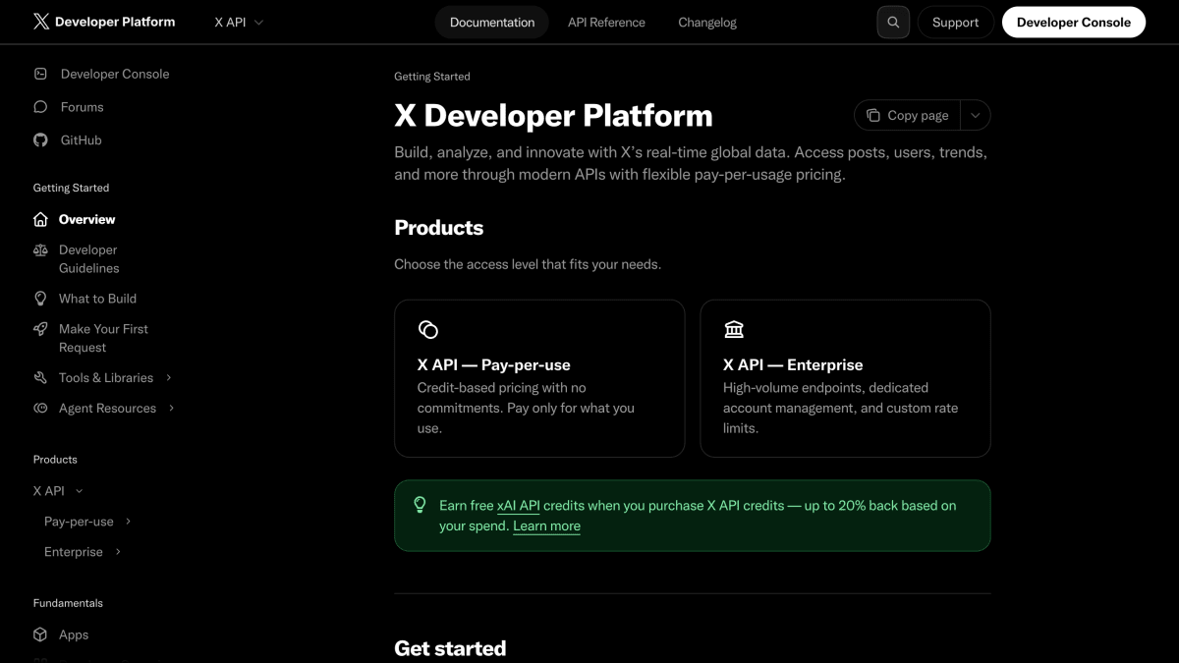Click the Developer Guidelines scales icon
Screen dimensions: 1179x663
click(x=40, y=250)
